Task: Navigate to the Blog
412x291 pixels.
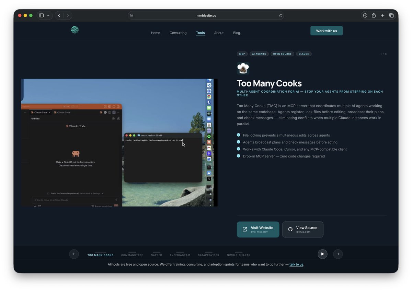Action: click(x=237, y=33)
